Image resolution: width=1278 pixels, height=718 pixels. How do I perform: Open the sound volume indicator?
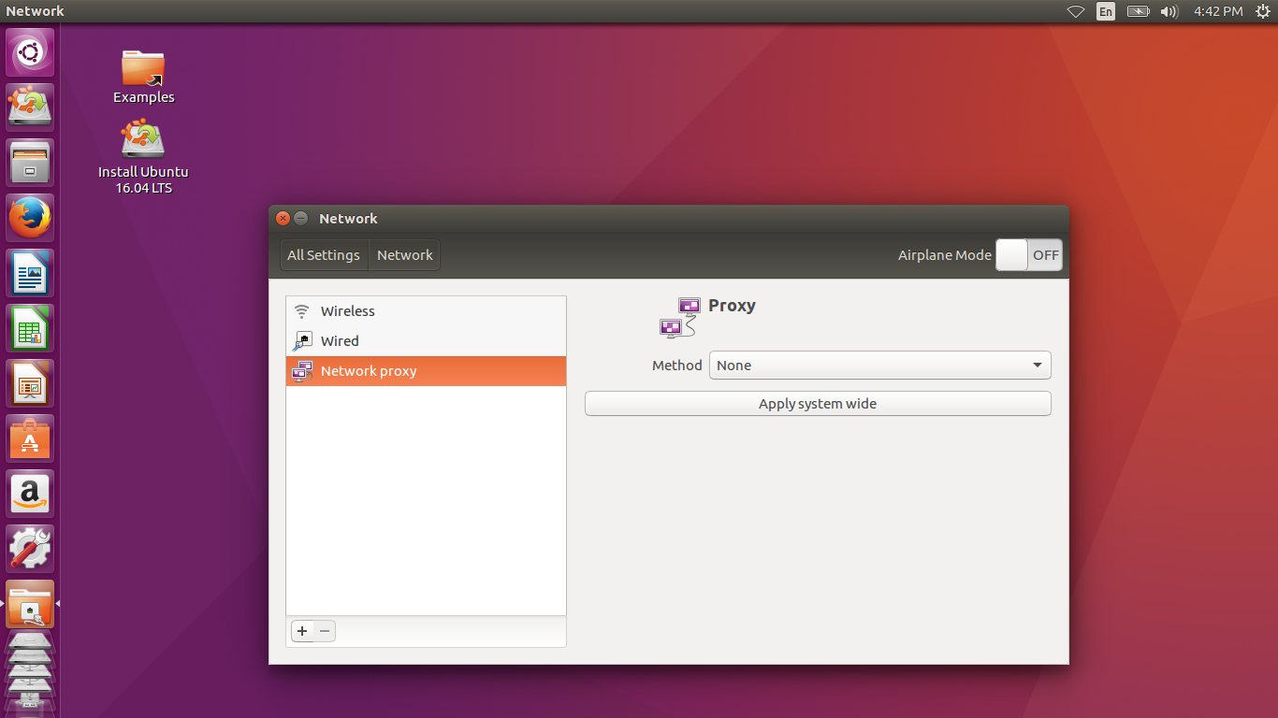[x=1169, y=11]
